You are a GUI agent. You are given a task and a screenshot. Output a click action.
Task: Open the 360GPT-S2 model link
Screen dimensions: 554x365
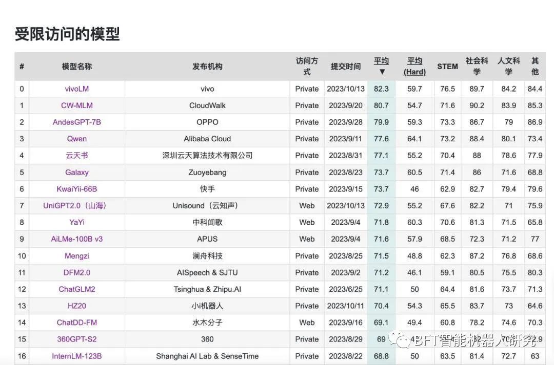pyautogui.click(x=76, y=339)
